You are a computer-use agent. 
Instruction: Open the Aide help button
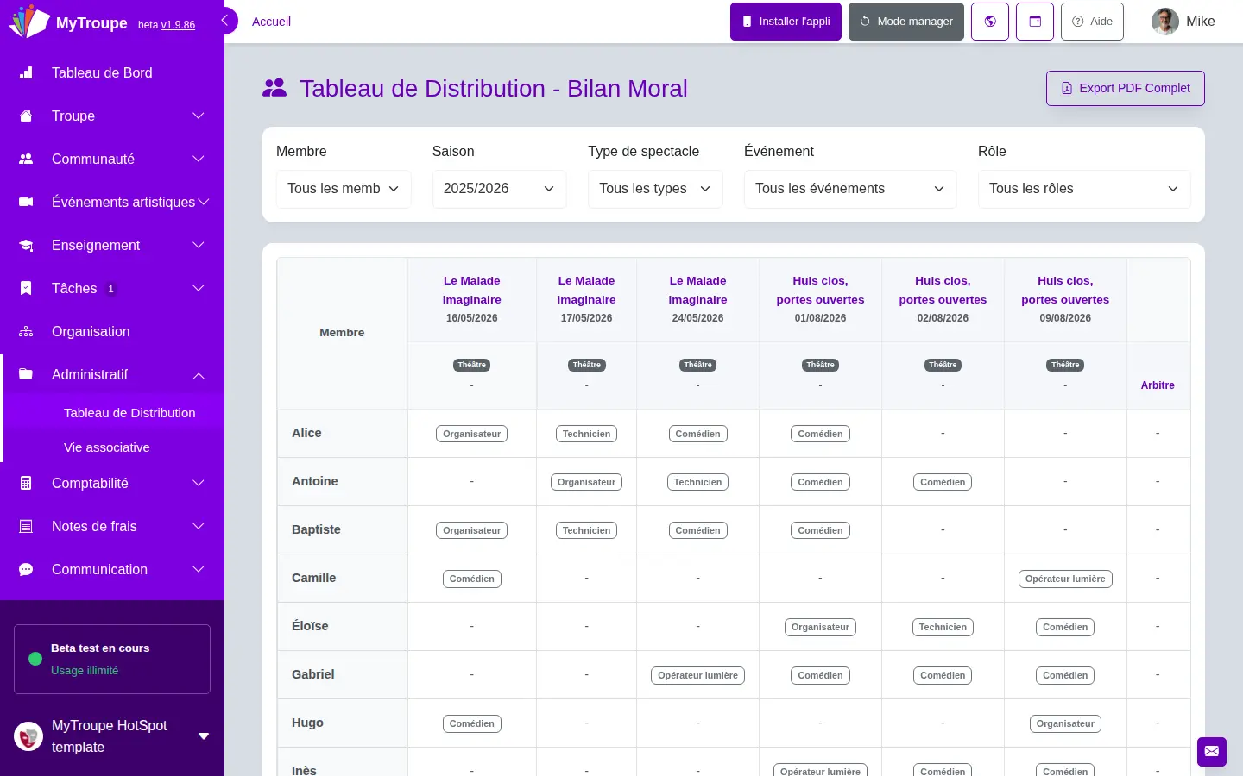tap(1092, 22)
